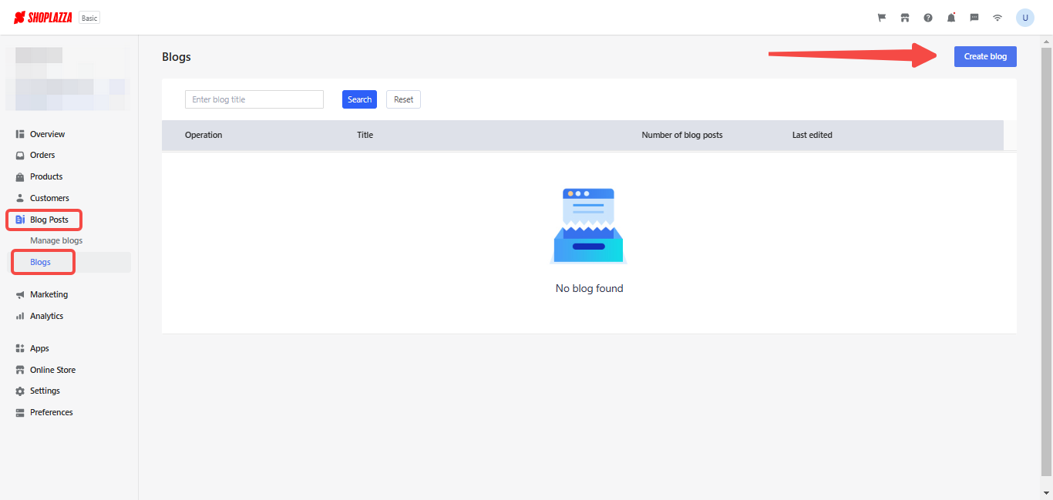Click the Blogs page heading
The width and height of the screenshot is (1053, 500).
click(177, 57)
